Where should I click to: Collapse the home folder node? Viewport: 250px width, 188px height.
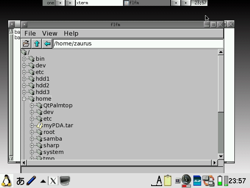click(24, 99)
